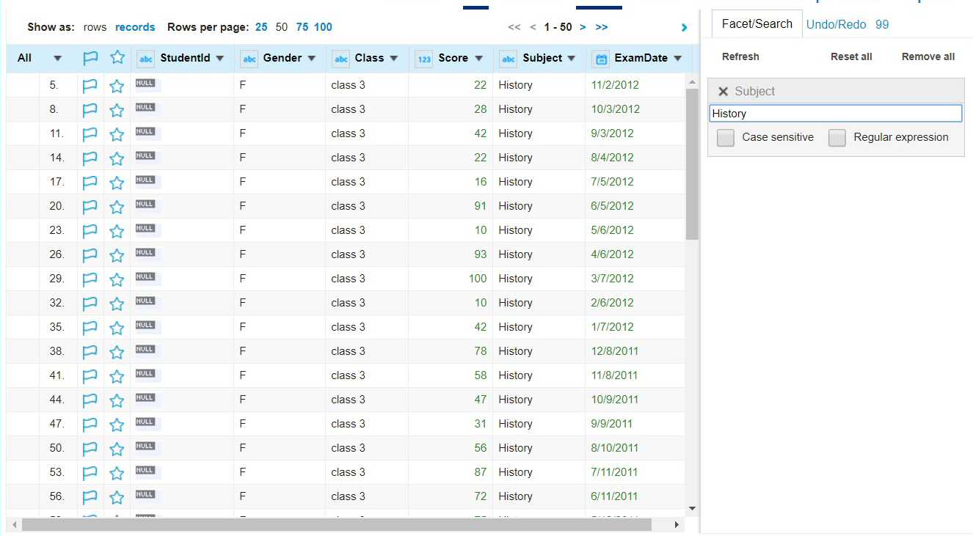
Task: Click the Score number type icon
Action: tap(424, 59)
